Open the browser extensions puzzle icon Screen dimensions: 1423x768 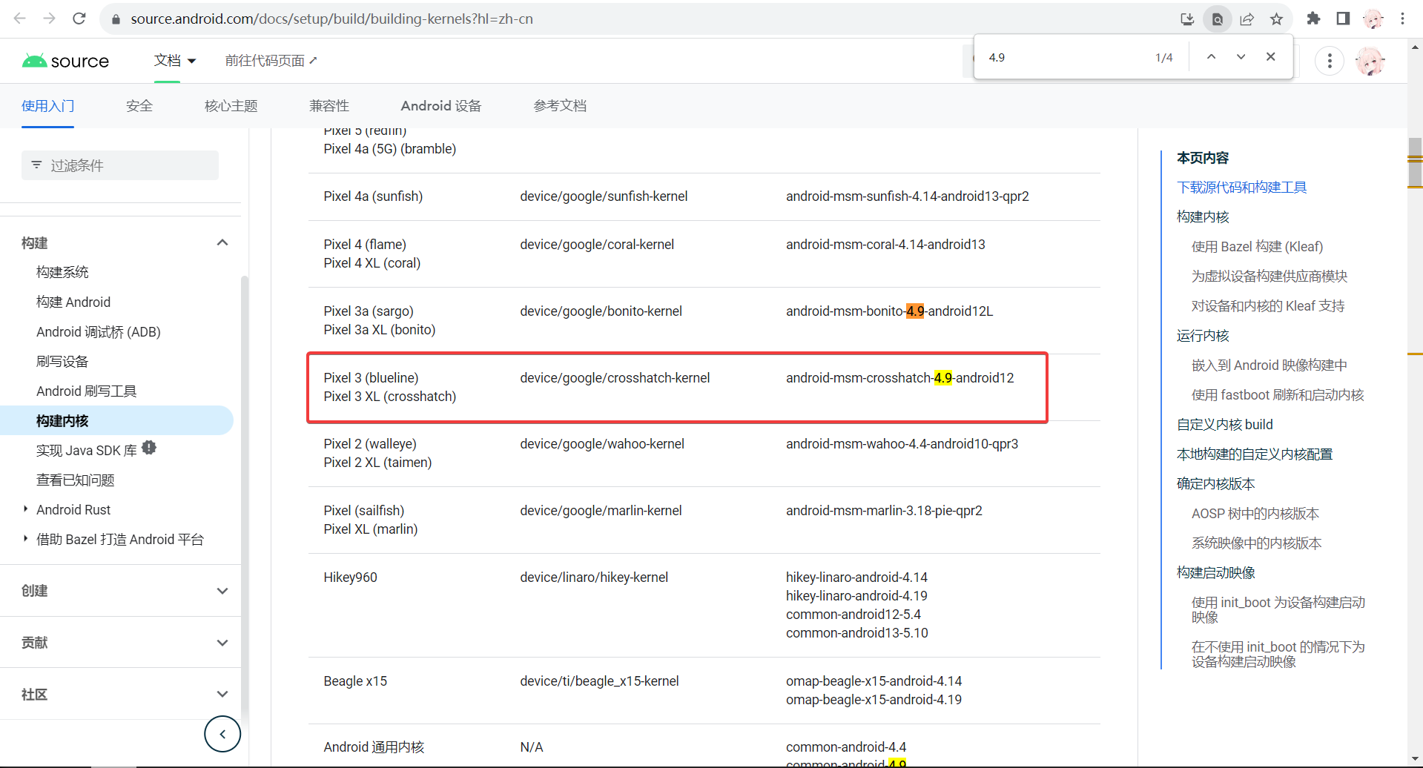pyautogui.click(x=1313, y=19)
